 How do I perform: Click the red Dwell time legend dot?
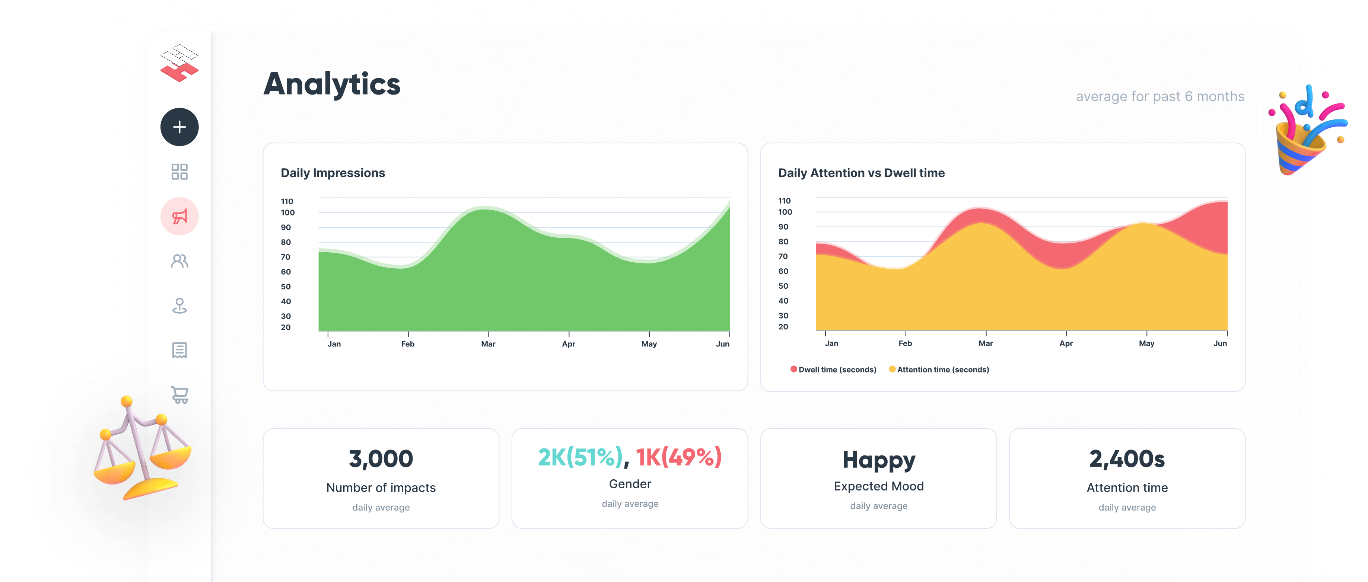coord(793,369)
